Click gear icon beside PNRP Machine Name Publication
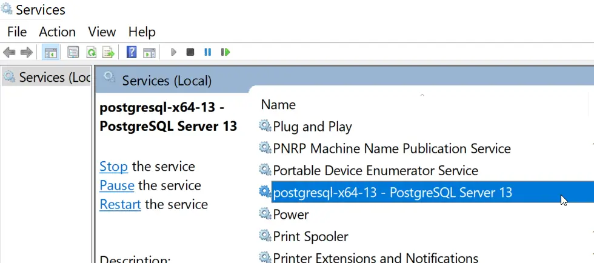The image size is (594, 263). [265, 148]
